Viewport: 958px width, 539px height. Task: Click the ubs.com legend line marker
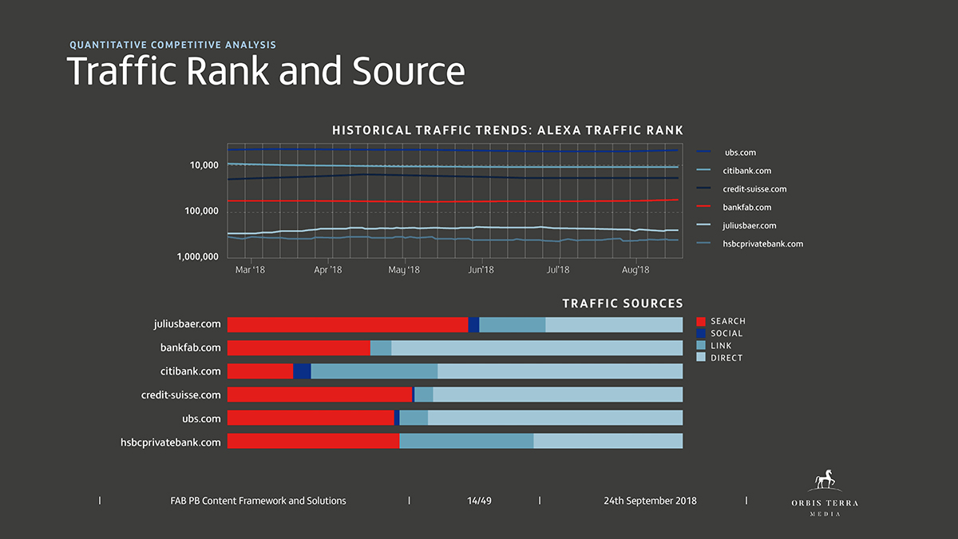tap(703, 153)
